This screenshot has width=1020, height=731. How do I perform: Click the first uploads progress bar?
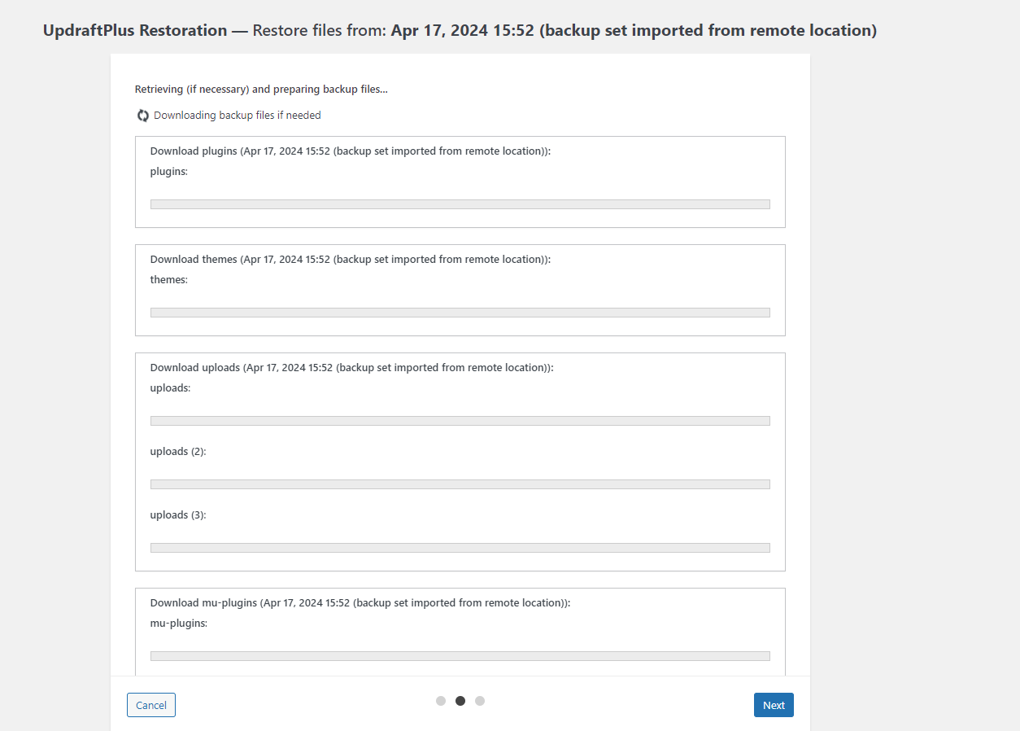[460, 421]
